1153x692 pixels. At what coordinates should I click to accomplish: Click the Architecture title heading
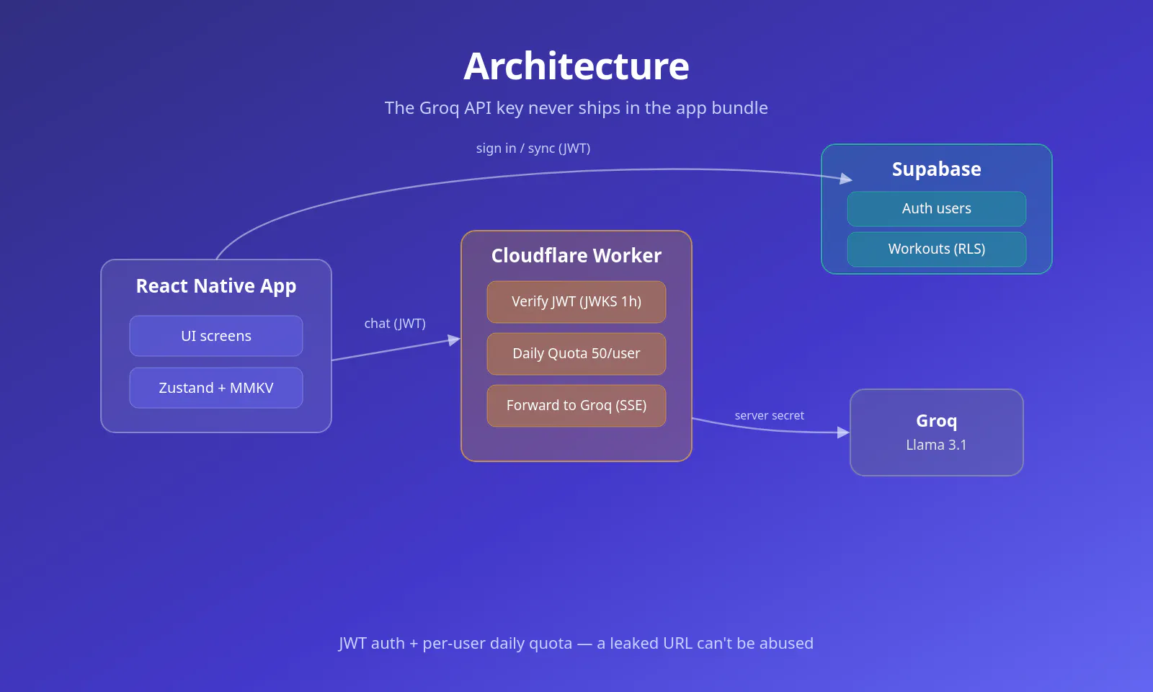tap(576, 66)
